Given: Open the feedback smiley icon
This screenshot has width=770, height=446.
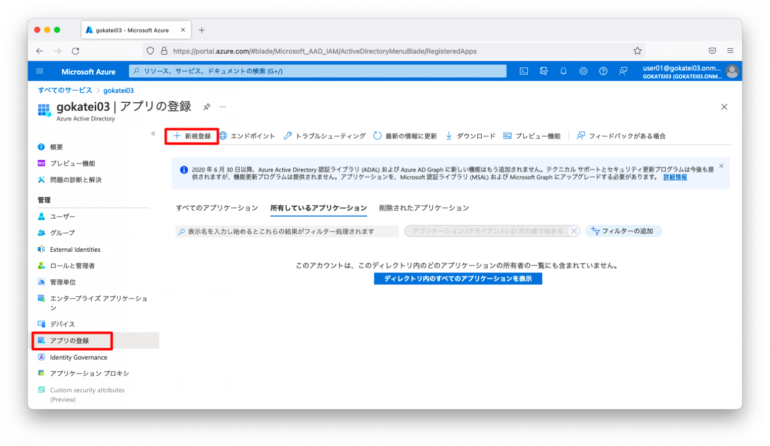Looking at the screenshot, I should point(623,71).
